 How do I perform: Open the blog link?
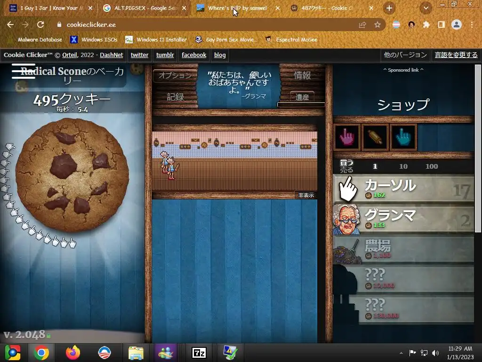pos(219,55)
